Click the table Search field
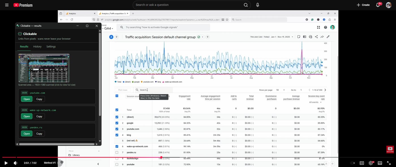The image size is (396, 167). [x=153, y=90]
